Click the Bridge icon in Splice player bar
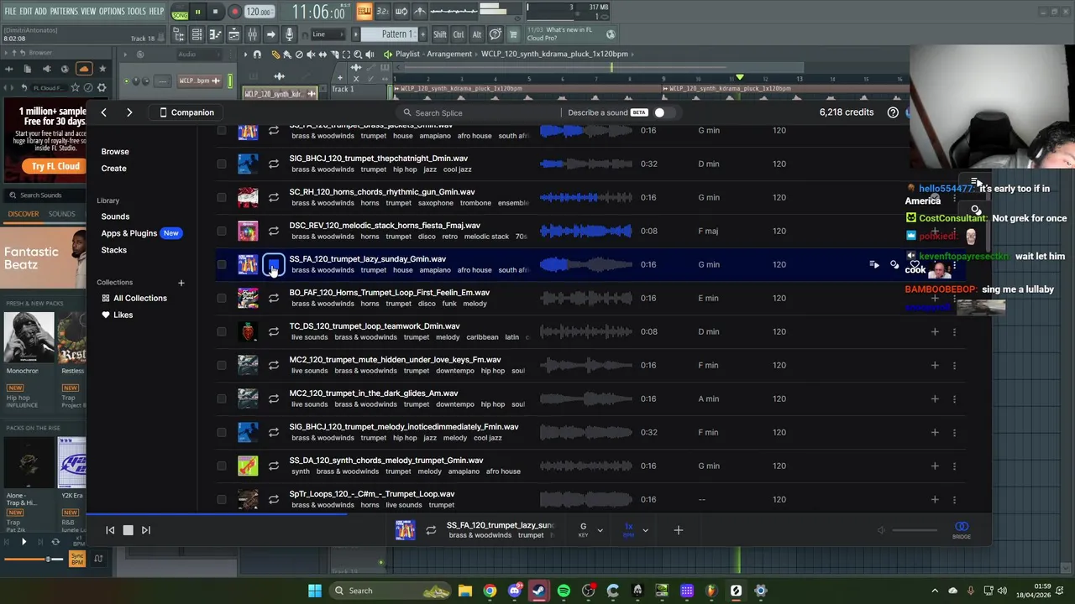 point(962,529)
